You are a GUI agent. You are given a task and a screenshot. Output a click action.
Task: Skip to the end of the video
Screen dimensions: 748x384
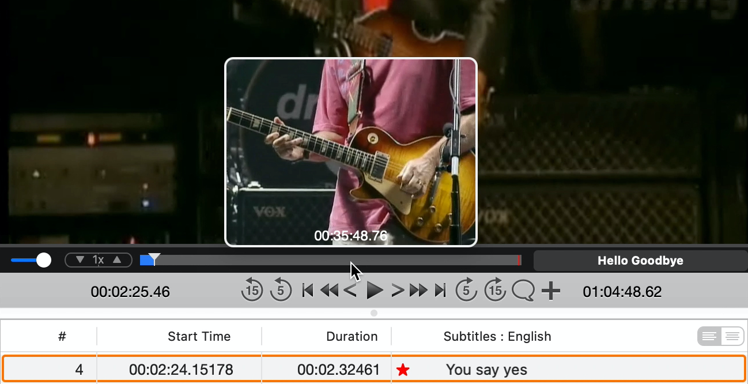[440, 291]
